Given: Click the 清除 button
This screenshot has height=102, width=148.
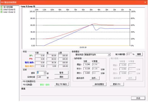Looking at the screenshot, I should pyautogui.click(x=61, y=77).
